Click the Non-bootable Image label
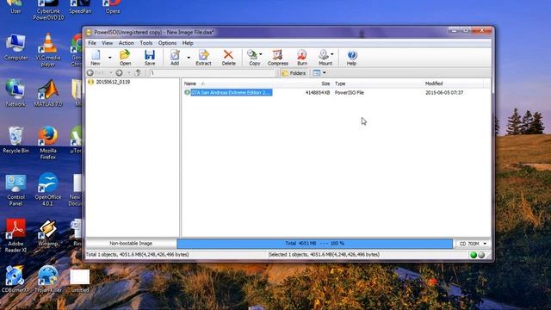551x310 pixels. point(131,243)
